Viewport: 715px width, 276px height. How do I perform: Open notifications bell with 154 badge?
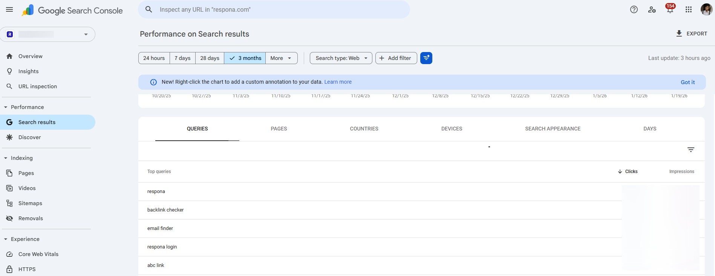pos(670,9)
